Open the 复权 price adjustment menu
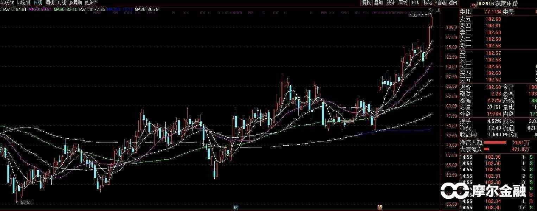 [367, 2]
